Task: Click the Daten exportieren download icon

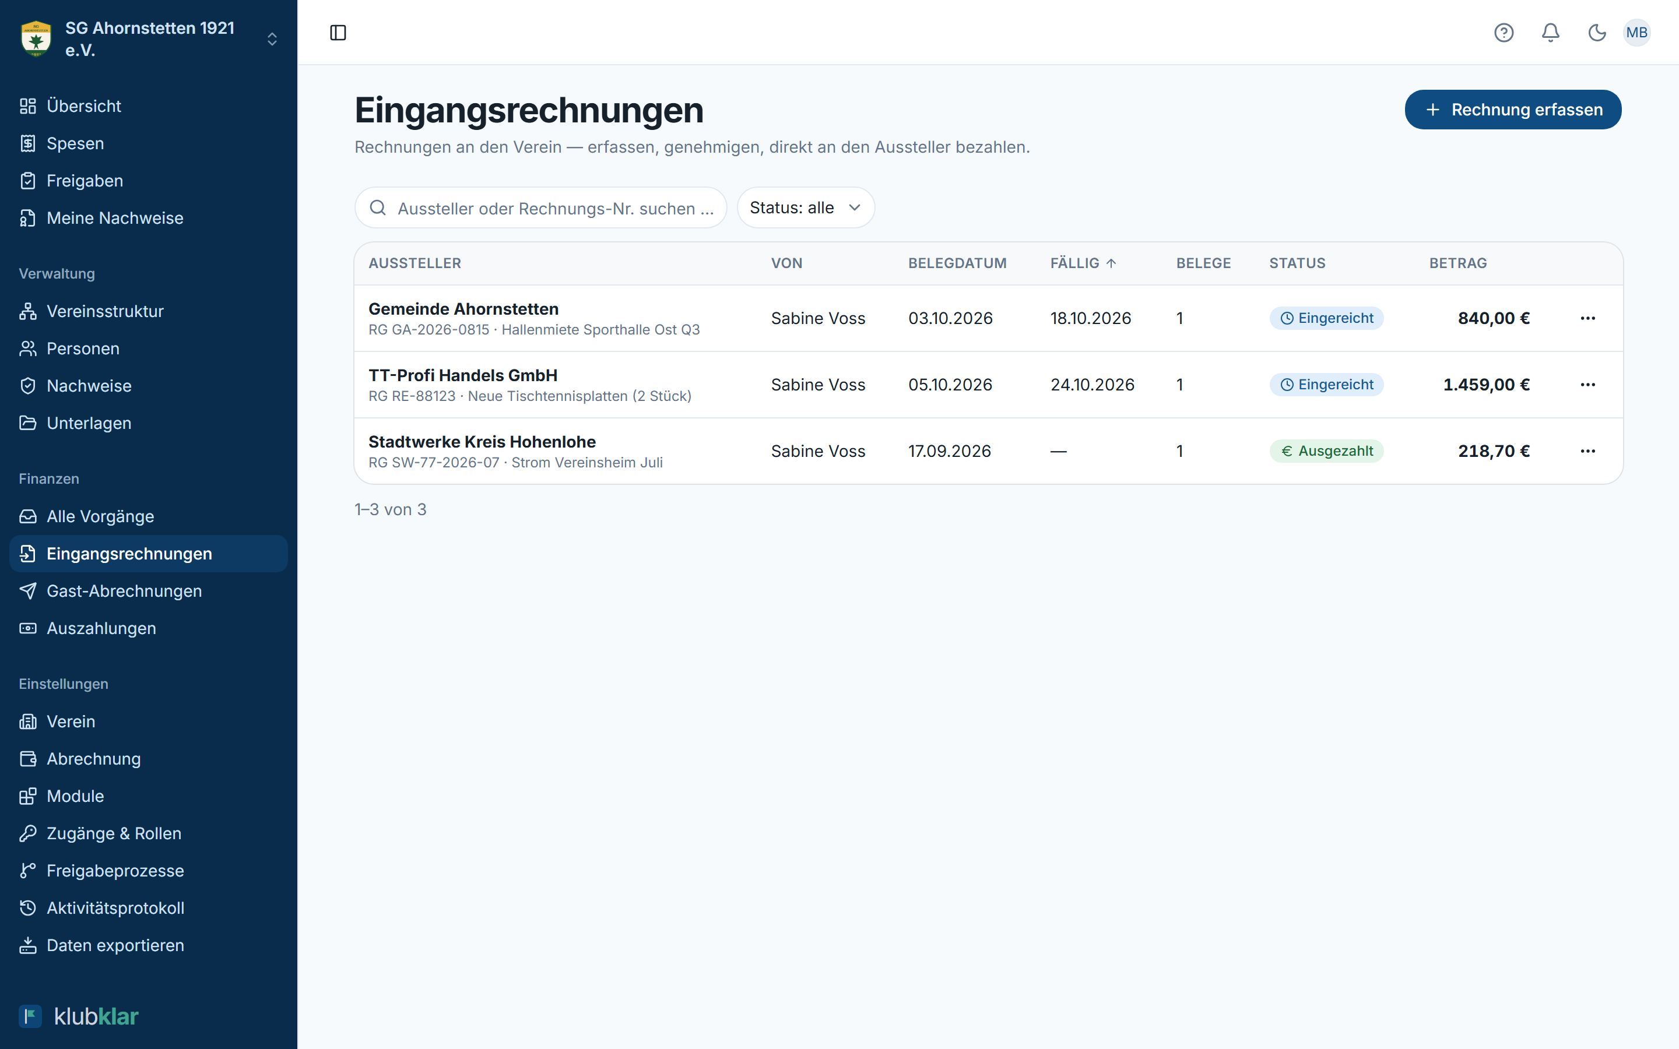Action: 28,946
